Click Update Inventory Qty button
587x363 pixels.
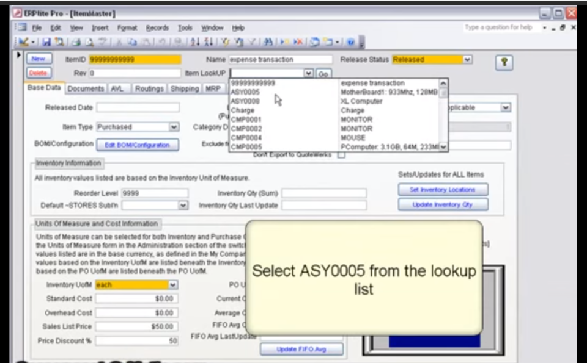[443, 204]
